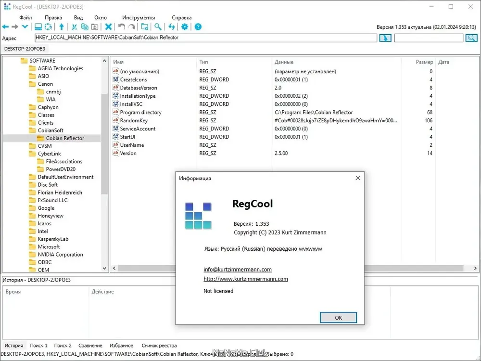Select the Canon key in the tree
This screenshot has width=481, height=361.
45,84
